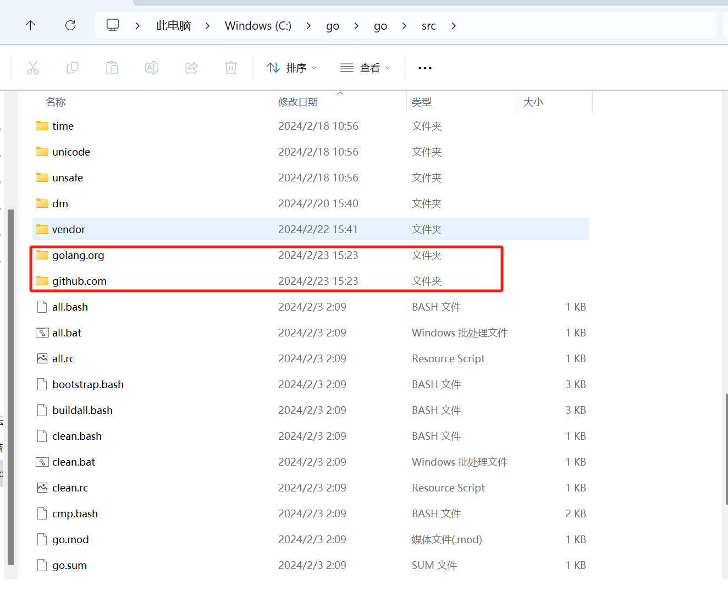Screen dimensions: 728x597
Task: Click the file list vertical scrollbar
Action: (x=726, y=449)
